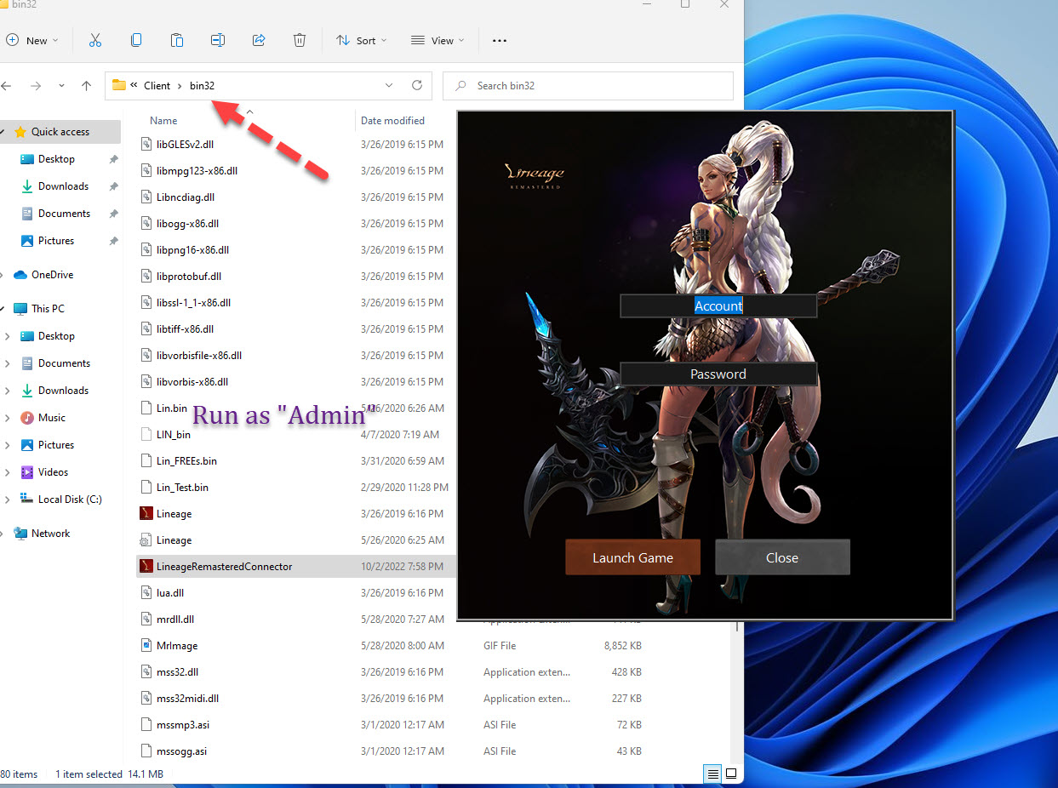Select the mssmp3.asi file
The image size is (1058, 788).
[182, 725]
